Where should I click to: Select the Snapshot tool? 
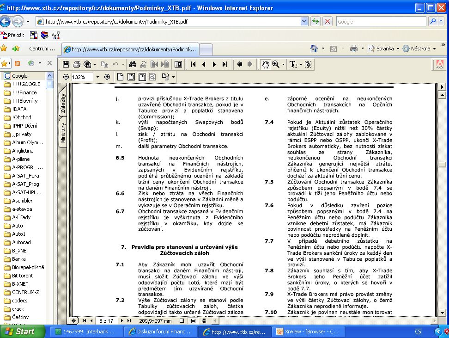[x=308, y=64]
